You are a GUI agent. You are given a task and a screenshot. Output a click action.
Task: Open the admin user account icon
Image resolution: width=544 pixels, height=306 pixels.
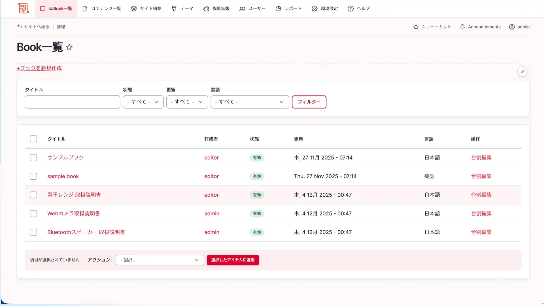click(x=512, y=27)
